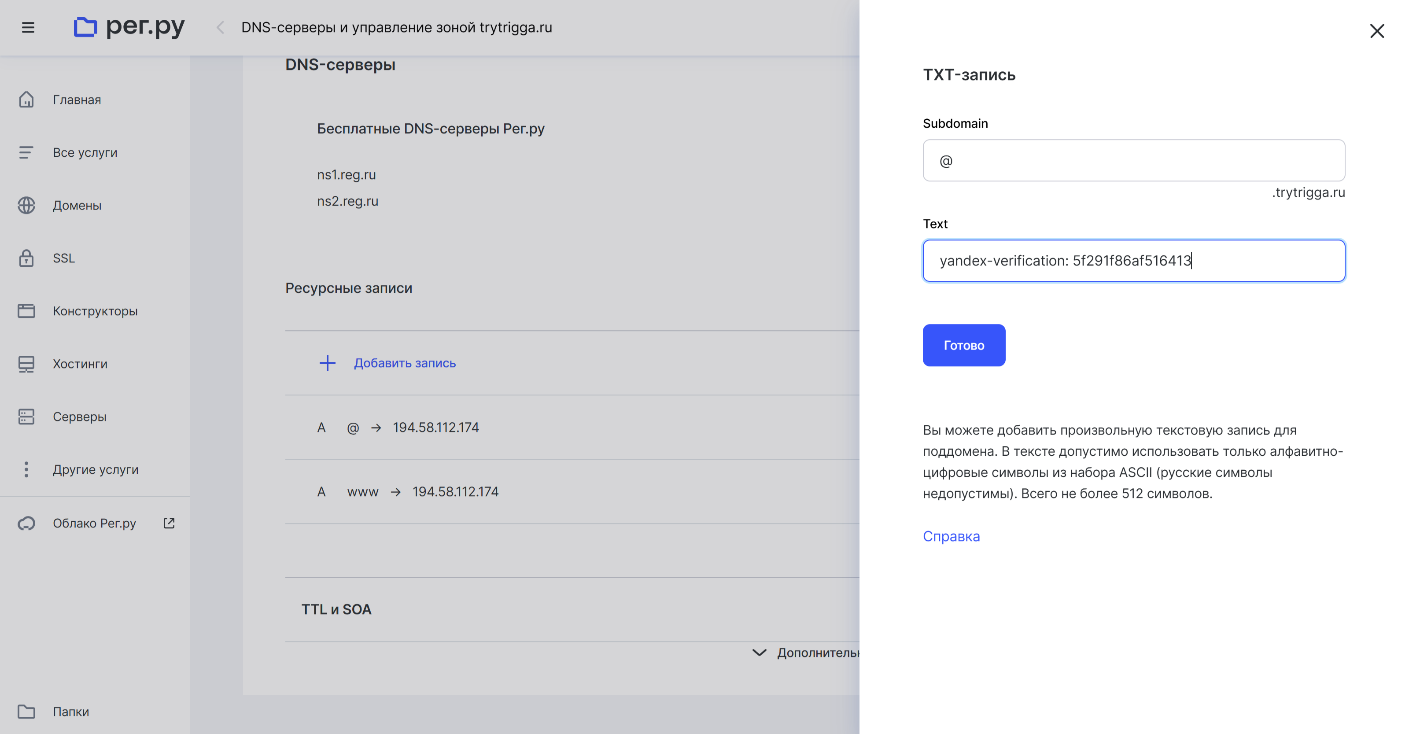1409x734 pixels.
Task: Focus the Text input with yandex-verification
Action: coord(1134,260)
